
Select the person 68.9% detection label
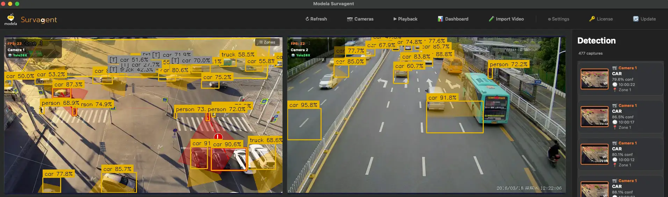tap(60, 103)
